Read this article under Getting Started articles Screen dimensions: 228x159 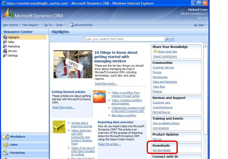coord(64,107)
